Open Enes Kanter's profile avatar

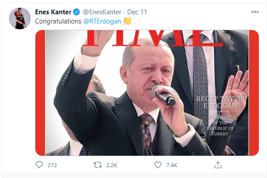point(20,18)
